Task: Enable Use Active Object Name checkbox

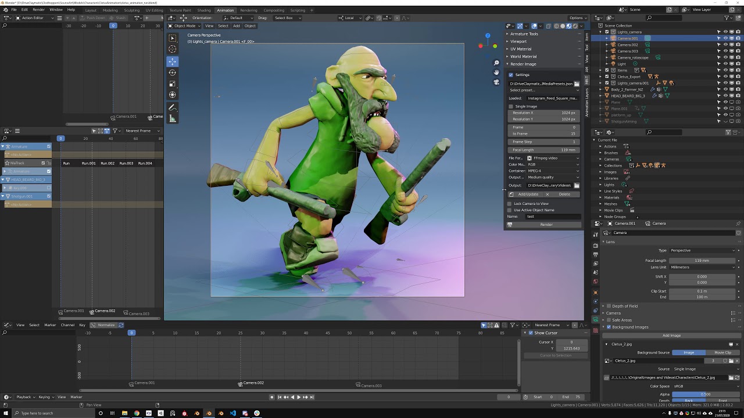Action: (x=510, y=210)
